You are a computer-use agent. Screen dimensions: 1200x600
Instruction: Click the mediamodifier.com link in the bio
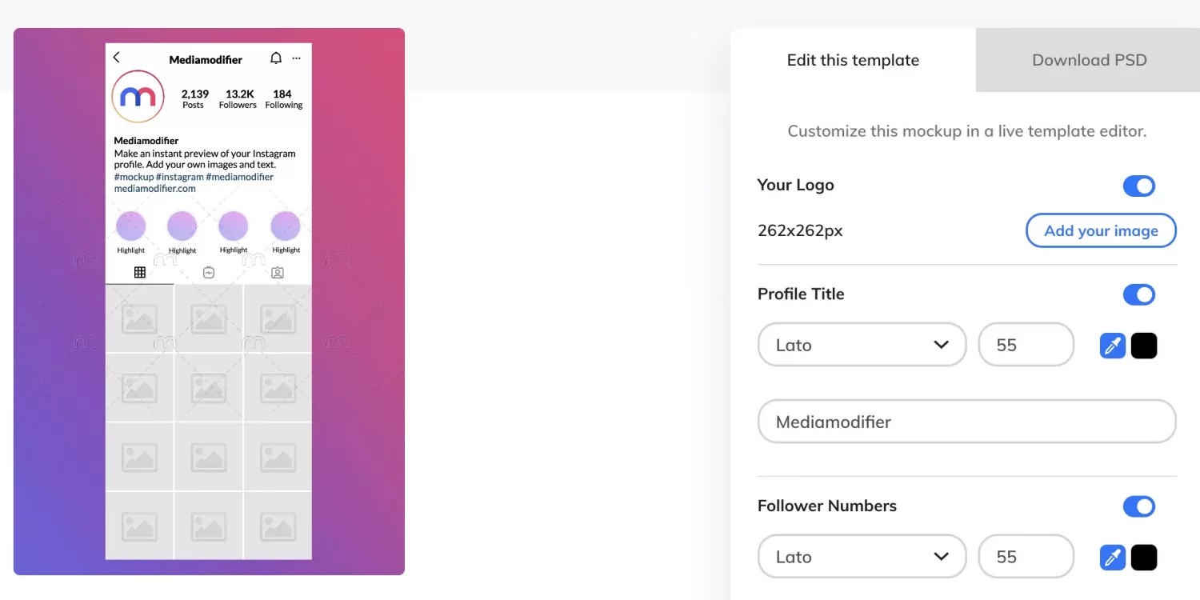point(155,189)
